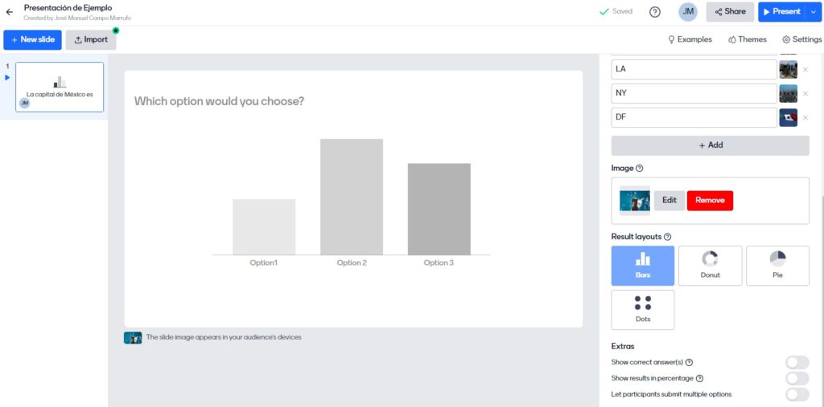824x407 pixels.
Task: Expand the Present button dropdown arrow
Action: pos(813,12)
